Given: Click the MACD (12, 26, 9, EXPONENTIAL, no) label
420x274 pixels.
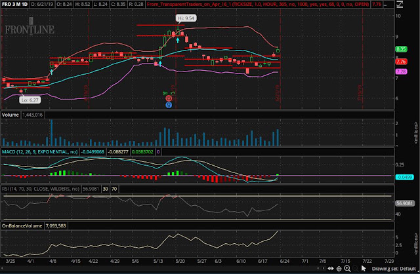Looking at the screenshot, I should (x=39, y=151).
